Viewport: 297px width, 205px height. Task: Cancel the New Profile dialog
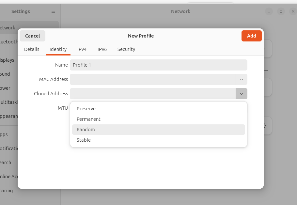point(32,36)
